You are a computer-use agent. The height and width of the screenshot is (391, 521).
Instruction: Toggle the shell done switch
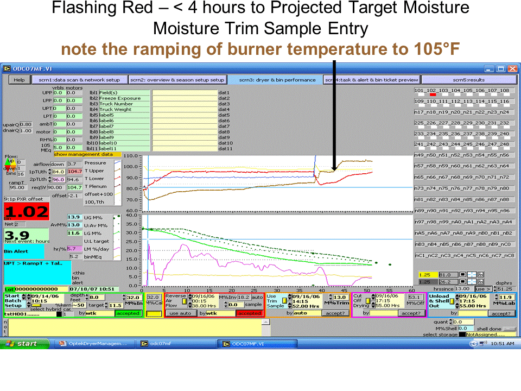(x=510, y=329)
